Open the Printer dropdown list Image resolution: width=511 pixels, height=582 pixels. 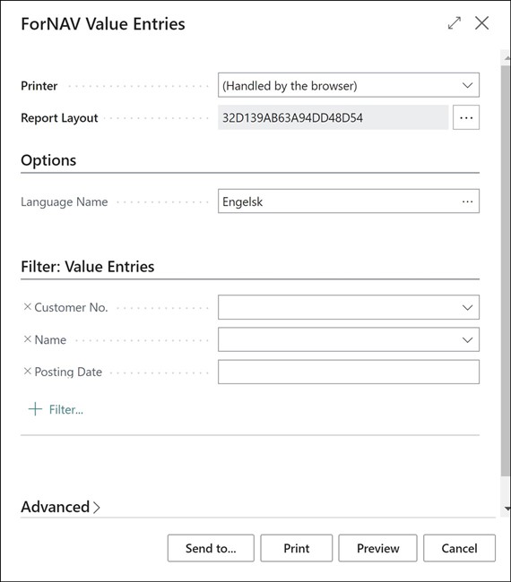pos(467,85)
